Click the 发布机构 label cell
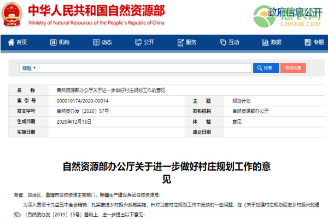The height and width of the screenshot is (219, 328). tap(204, 111)
